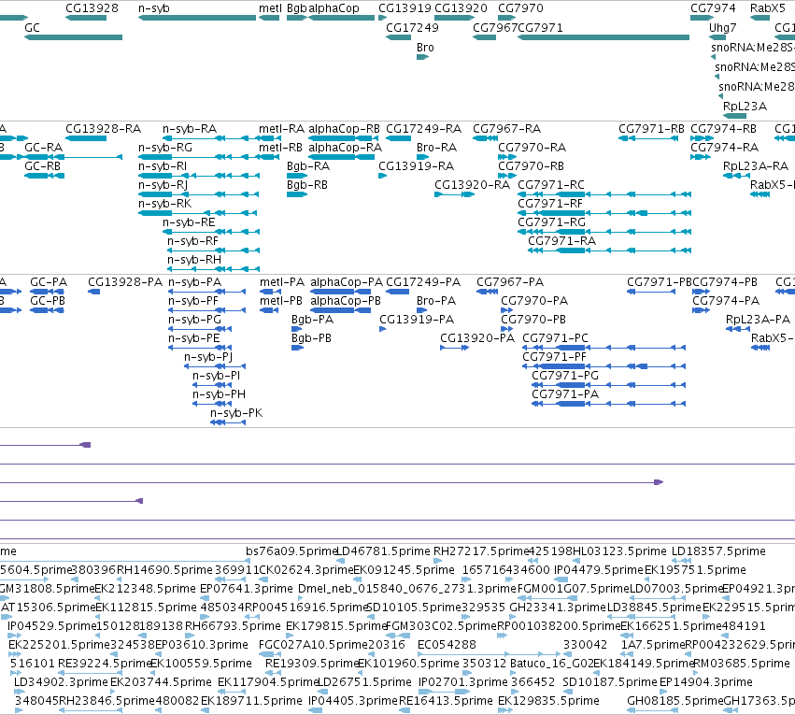Select protein CG13928-PA
Viewport: 795px width, 715px height.
pos(125,282)
